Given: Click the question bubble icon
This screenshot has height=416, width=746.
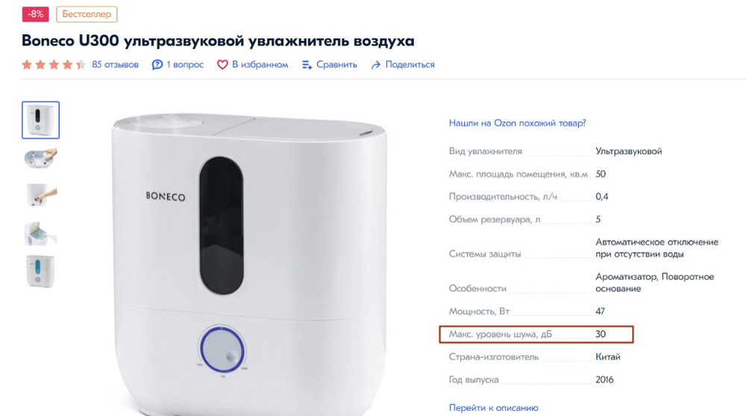Looking at the screenshot, I should tap(157, 65).
